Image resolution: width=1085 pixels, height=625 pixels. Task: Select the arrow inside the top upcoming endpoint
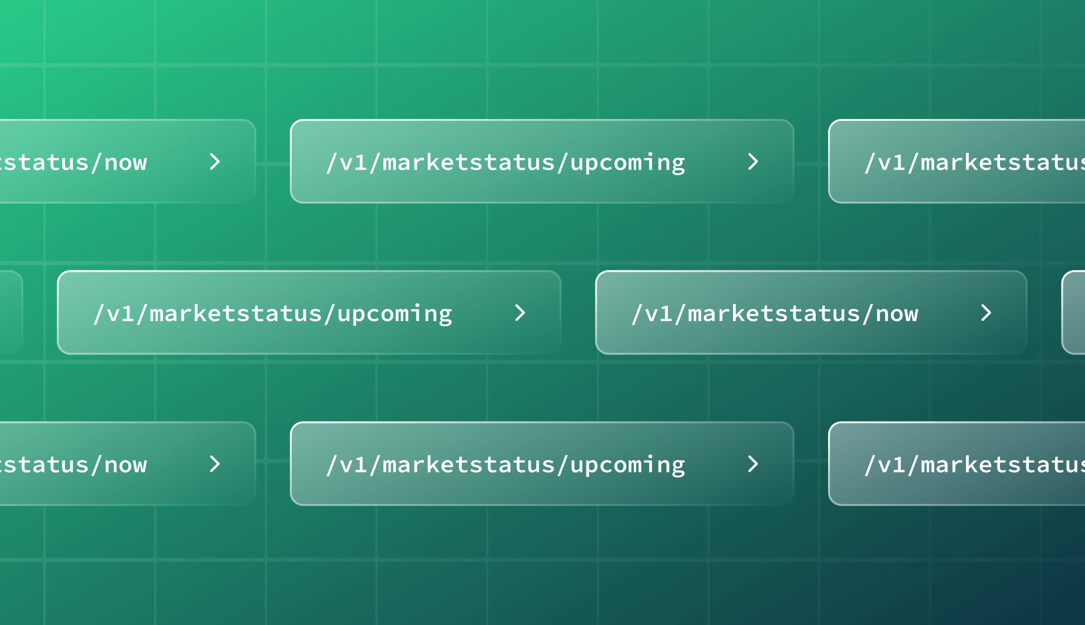[x=754, y=162]
